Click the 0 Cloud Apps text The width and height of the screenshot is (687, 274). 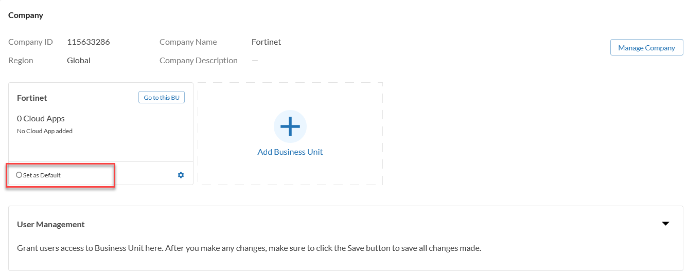pos(41,118)
